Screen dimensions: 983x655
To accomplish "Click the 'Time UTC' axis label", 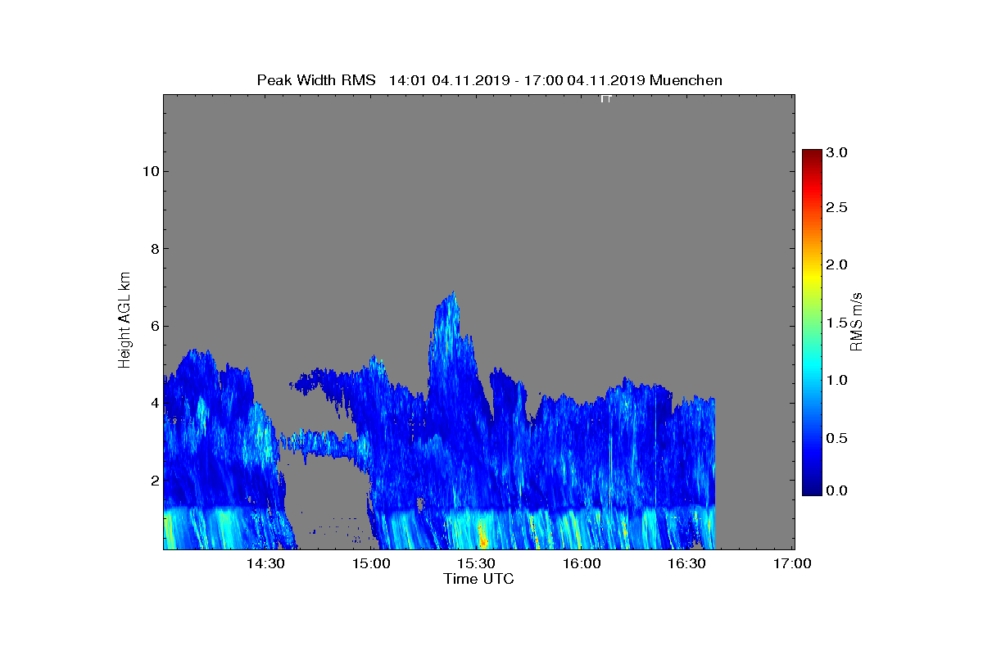I will (479, 579).
